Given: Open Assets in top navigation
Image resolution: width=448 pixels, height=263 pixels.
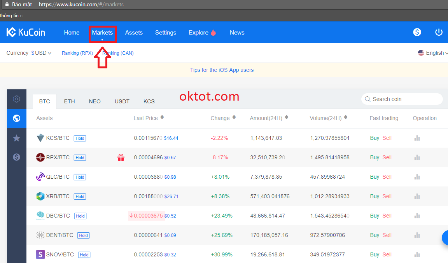Looking at the screenshot, I should 134,33.
